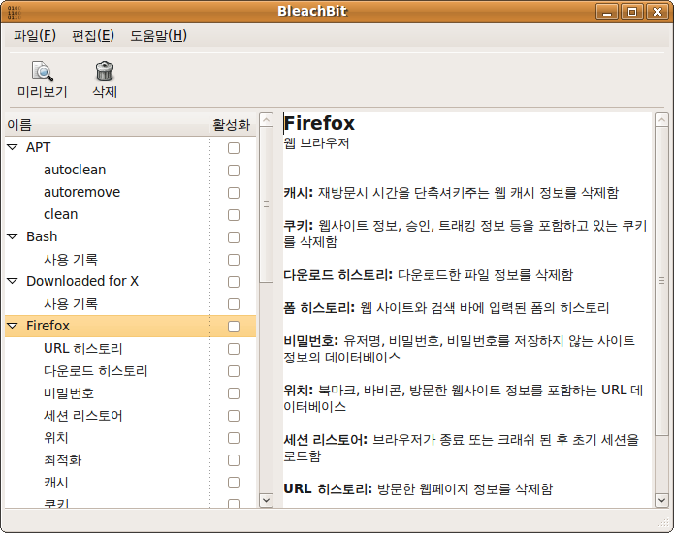
Task: Enable the Firefox checkbox
Action: [x=234, y=327]
